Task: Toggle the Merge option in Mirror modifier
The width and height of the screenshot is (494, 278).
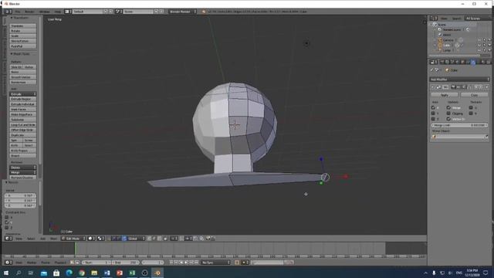Action: (448, 108)
